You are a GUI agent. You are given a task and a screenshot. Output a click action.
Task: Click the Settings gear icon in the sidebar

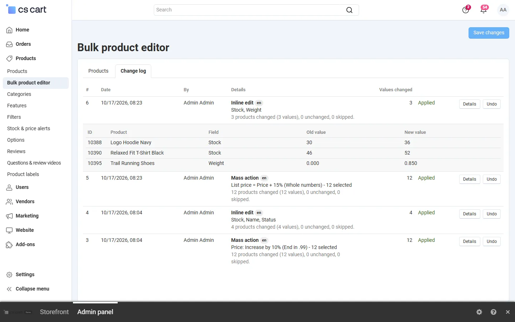point(9,275)
